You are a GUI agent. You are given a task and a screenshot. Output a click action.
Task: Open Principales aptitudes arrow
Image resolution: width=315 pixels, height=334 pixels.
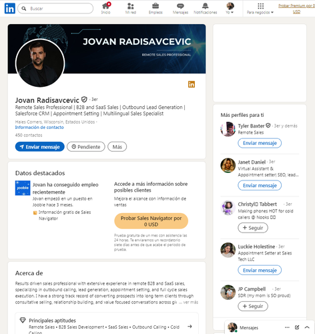tap(190, 327)
